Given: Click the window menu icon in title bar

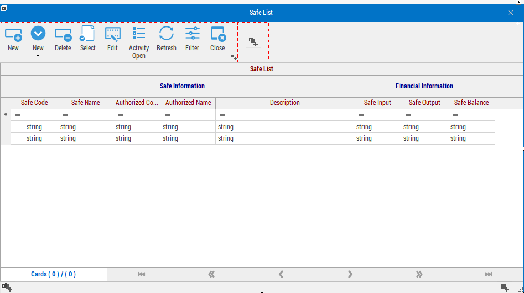Looking at the screenshot, I should [x=4, y=8].
